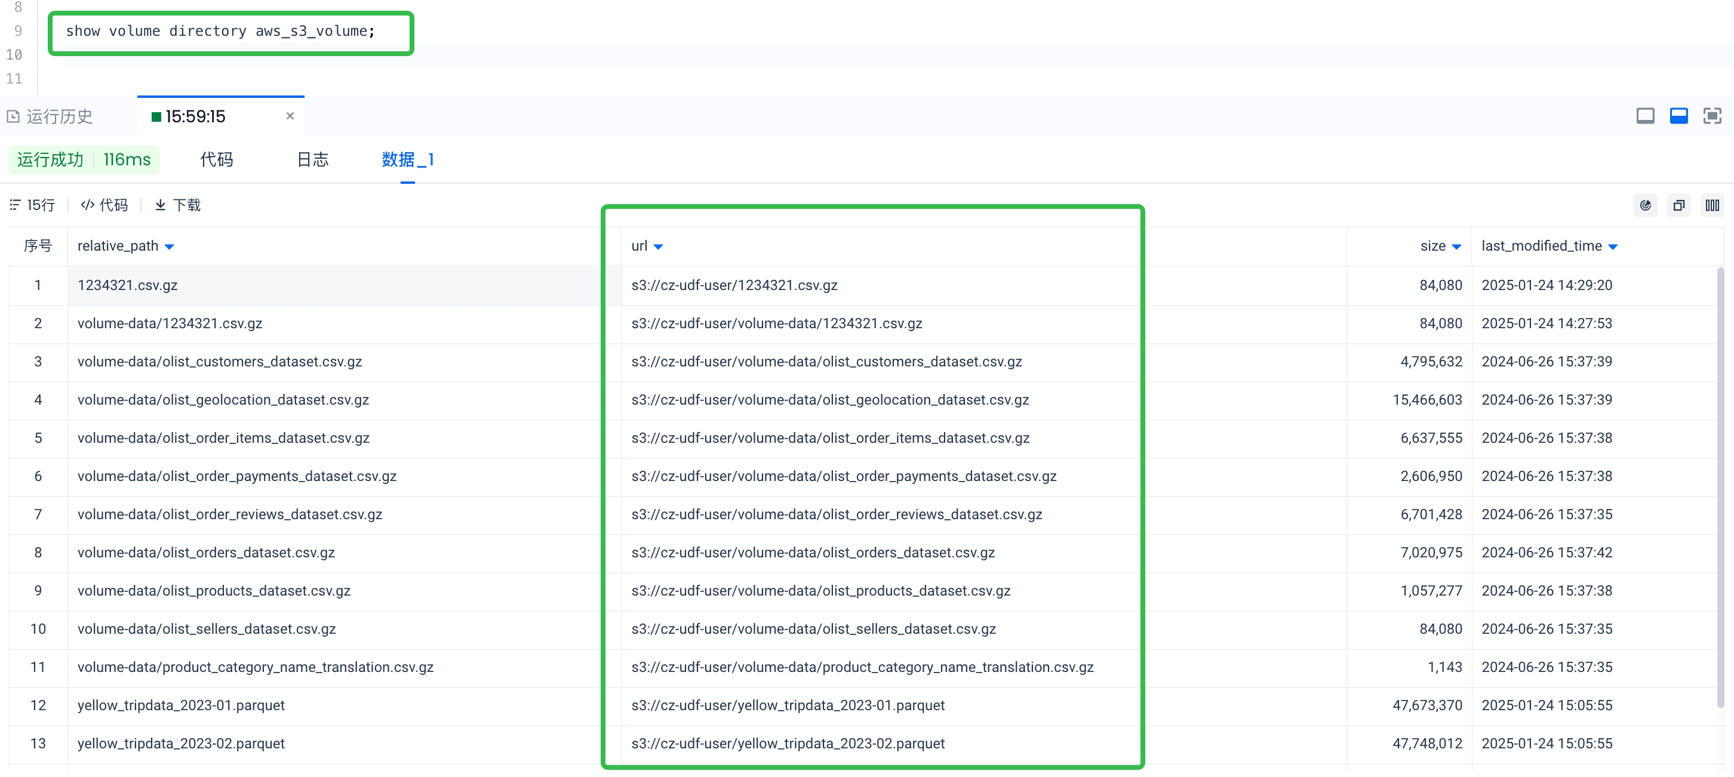Open the column settings icon
Viewport: 1734px width, 777px height.
click(1712, 205)
